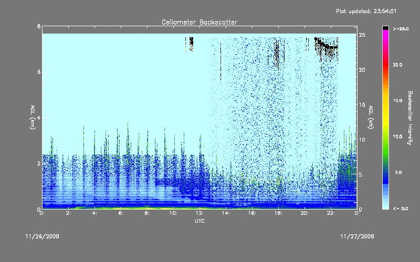Click the right axis kft tick label 15

pyautogui.click(x=362, y=105)
